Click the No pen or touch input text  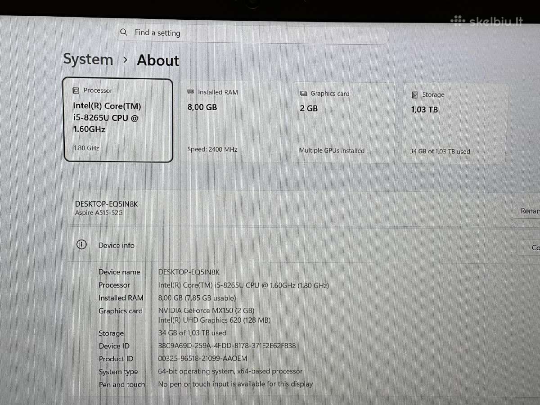[235, 384]
